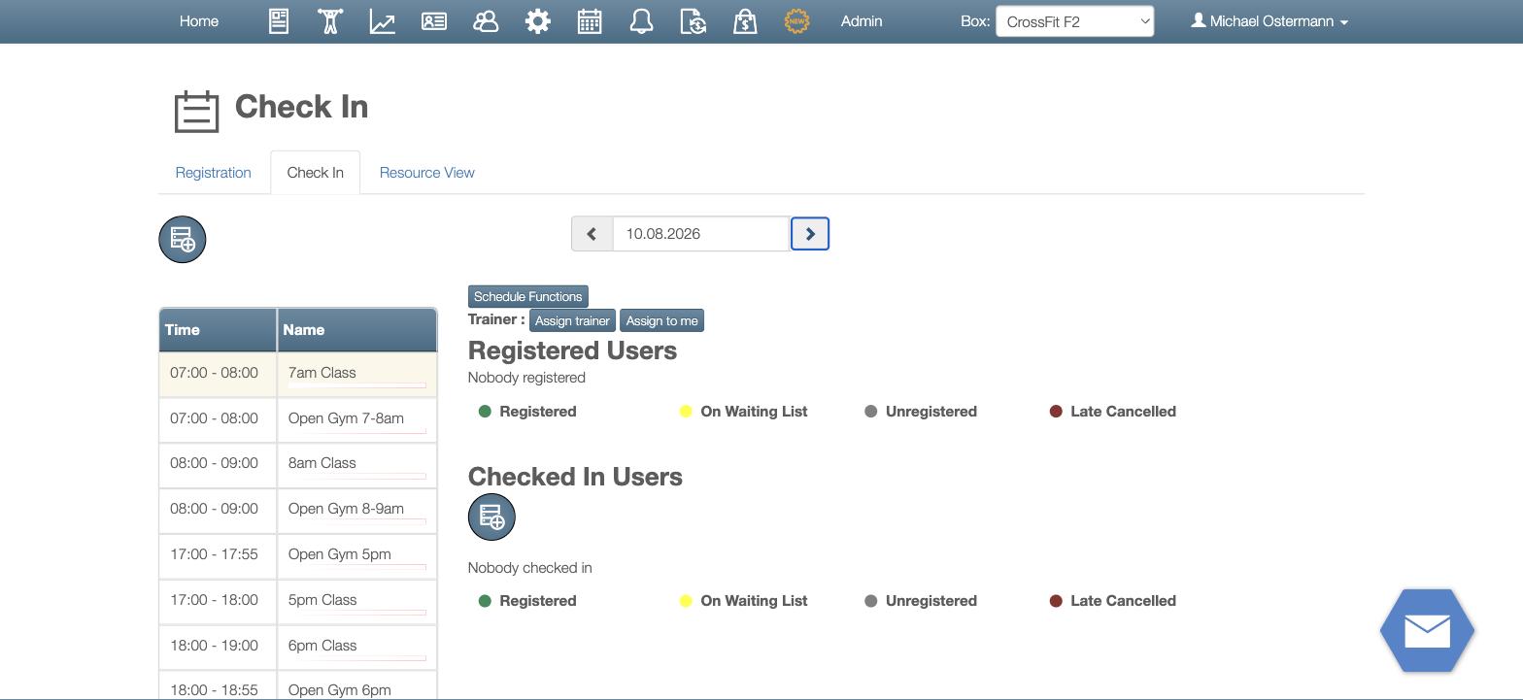The width and height of the screenshot is (1523, 700).
Task: Open the notifications bell icon
Action: [641, 21]
